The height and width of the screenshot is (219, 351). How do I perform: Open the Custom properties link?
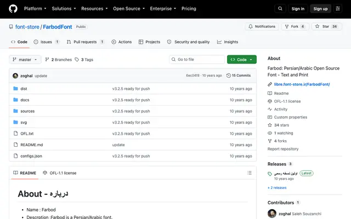click(x=291, y=117)
